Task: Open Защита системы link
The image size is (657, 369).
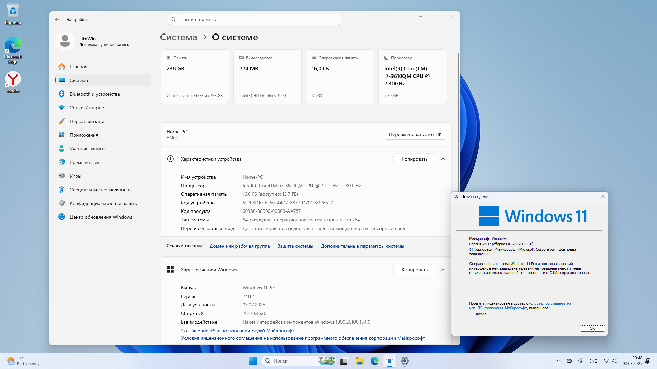Action: 295,246
